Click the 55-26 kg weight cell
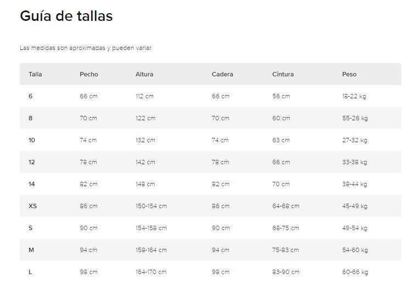 [x=355, y=118]
